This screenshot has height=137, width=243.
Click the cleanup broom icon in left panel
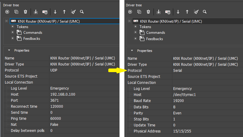73,12
